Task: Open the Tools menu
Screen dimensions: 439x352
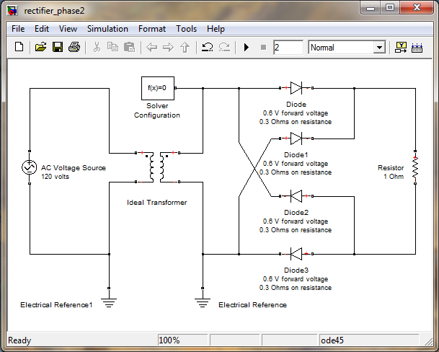Action: (x=186, y=29)
